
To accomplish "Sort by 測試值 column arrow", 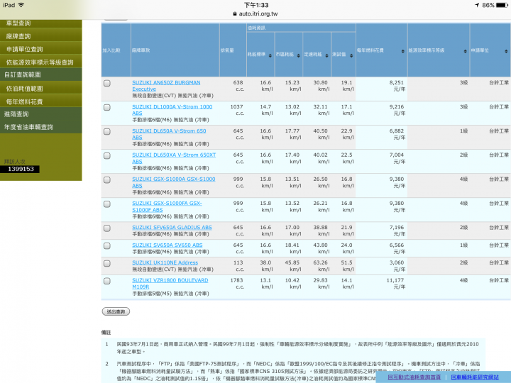I will click(351, 56).
